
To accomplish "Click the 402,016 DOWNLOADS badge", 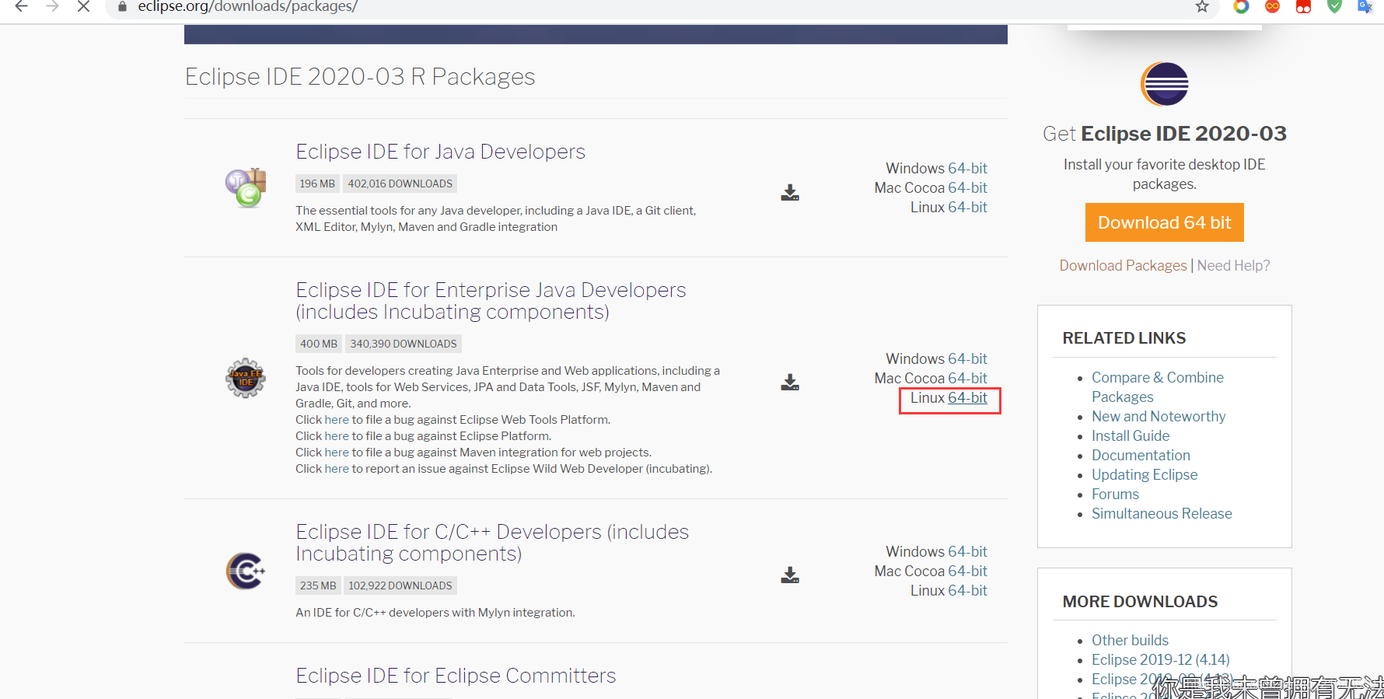I will click(x=400, y=183).
